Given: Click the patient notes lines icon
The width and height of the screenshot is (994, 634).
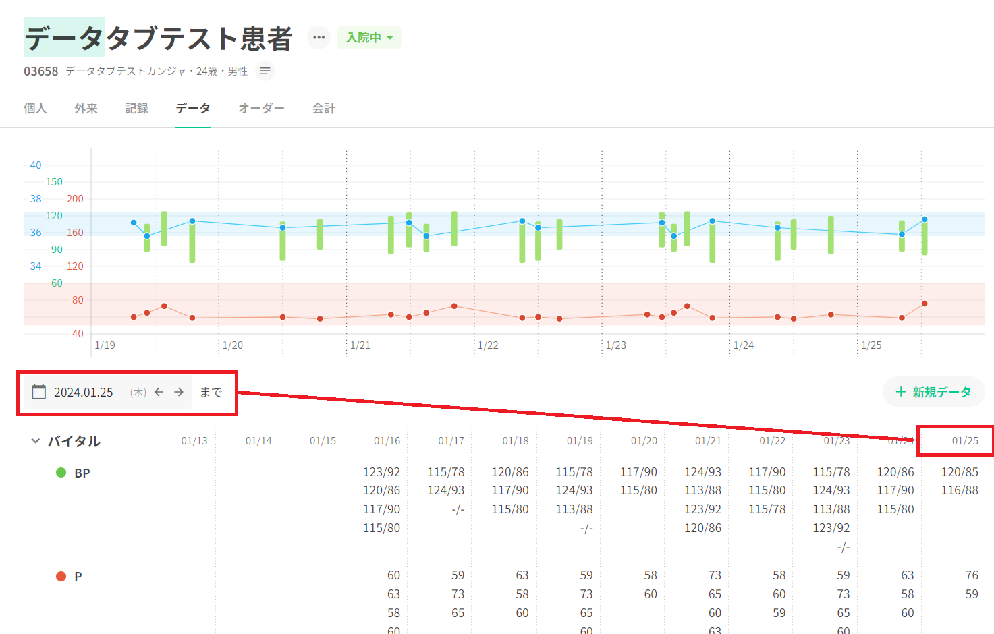Looking at the screenshot, I should coord(265,71).
